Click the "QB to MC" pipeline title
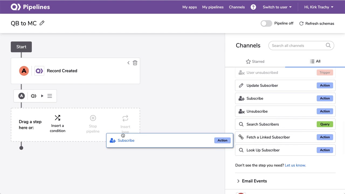Viewport: 345px width, 194px height. 24,23
